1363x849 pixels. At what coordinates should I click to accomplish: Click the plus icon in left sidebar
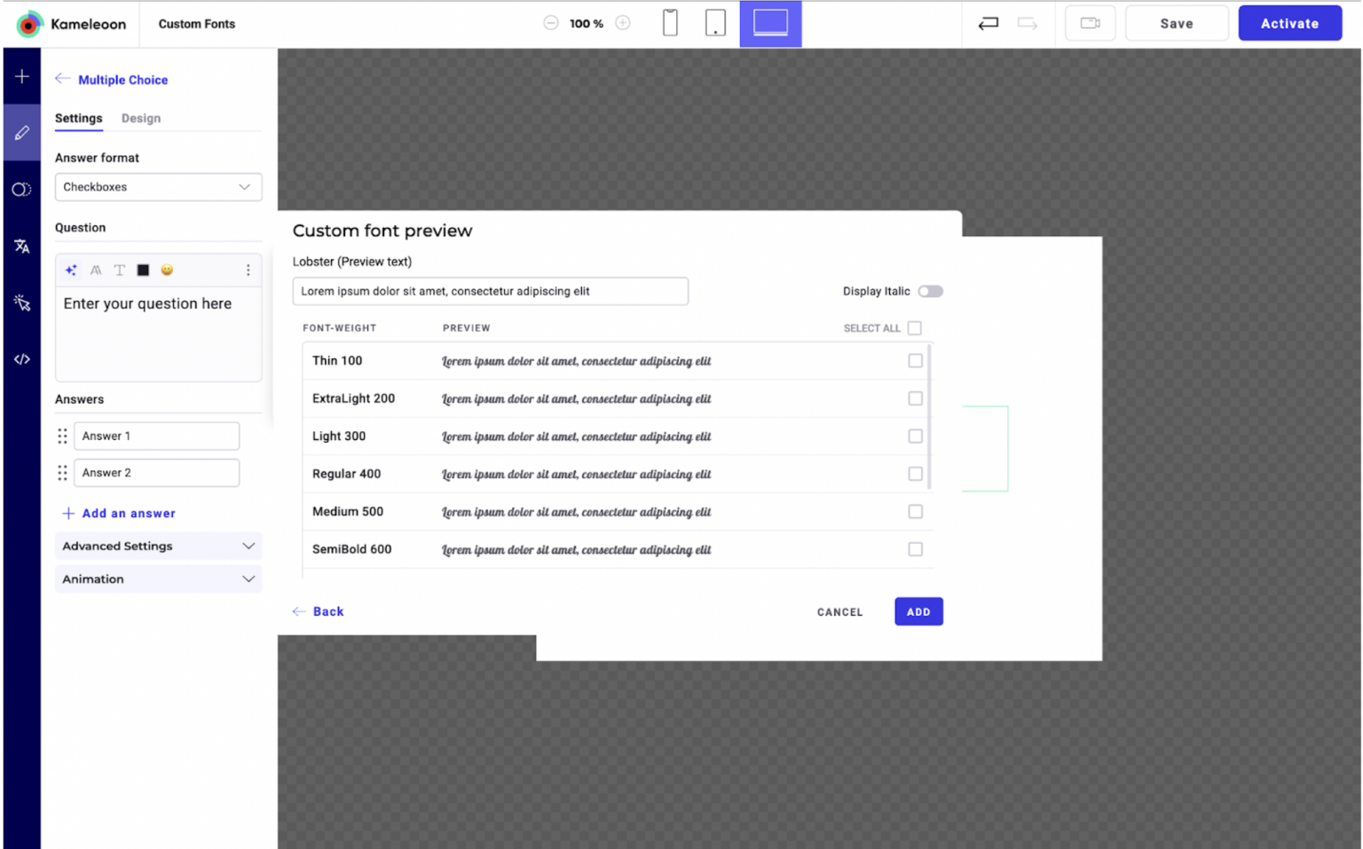click(22, 77)
